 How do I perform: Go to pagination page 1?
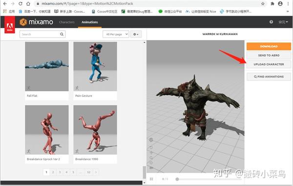[x=46, y=172]
